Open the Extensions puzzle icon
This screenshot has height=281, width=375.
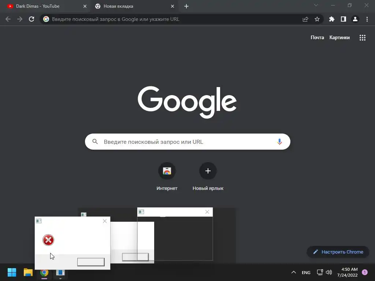point(332,19)
